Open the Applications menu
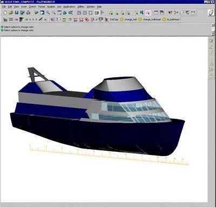 click(x=69, y=6)
